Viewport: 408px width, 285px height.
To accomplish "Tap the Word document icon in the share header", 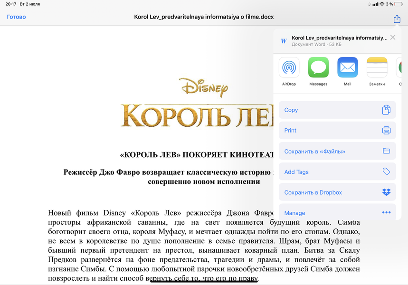I will [284, 41].
